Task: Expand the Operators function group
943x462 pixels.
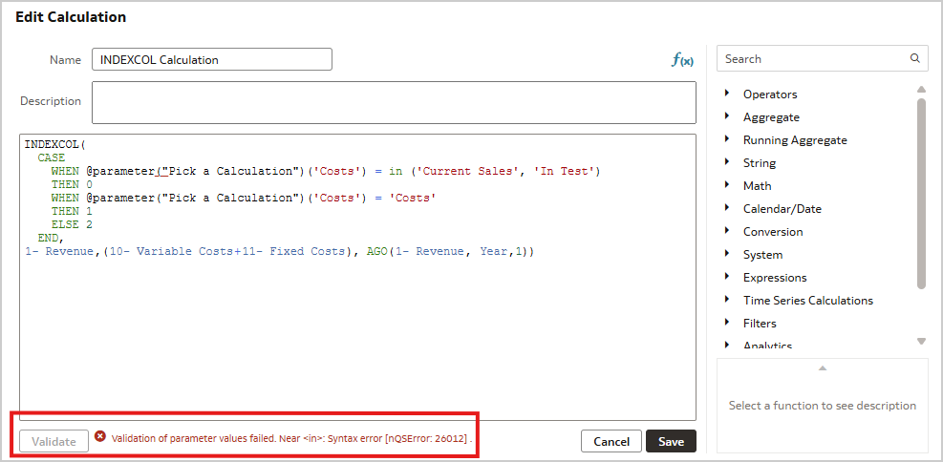Action: [727, 94]
